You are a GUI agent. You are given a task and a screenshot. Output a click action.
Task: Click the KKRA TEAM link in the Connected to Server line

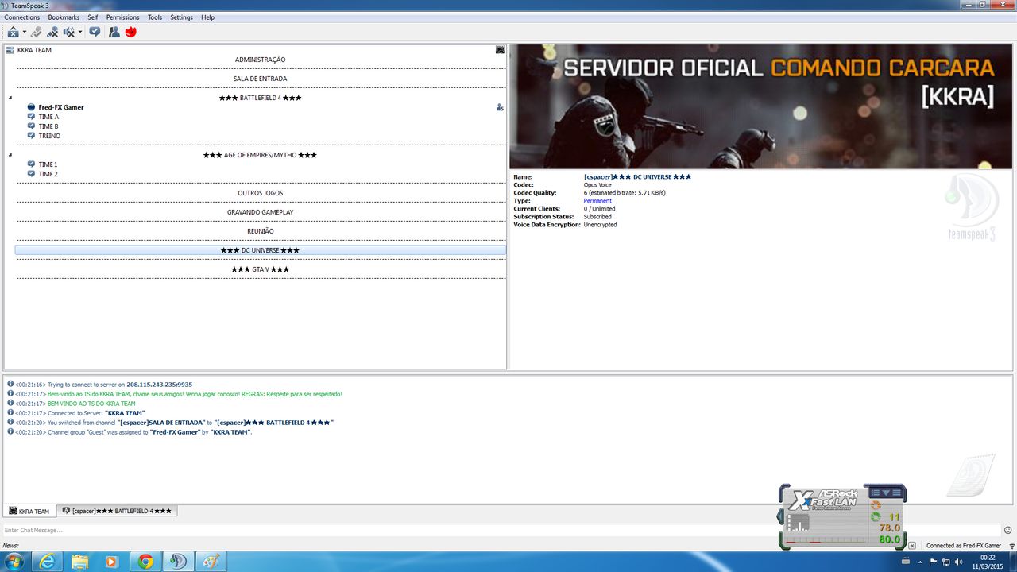click(125, 413)
